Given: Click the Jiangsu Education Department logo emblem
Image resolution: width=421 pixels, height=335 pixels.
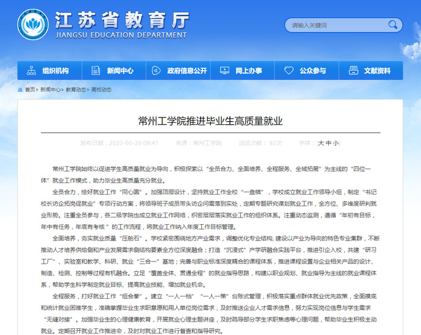Looking at the screenshot, I should coord(33,25).
